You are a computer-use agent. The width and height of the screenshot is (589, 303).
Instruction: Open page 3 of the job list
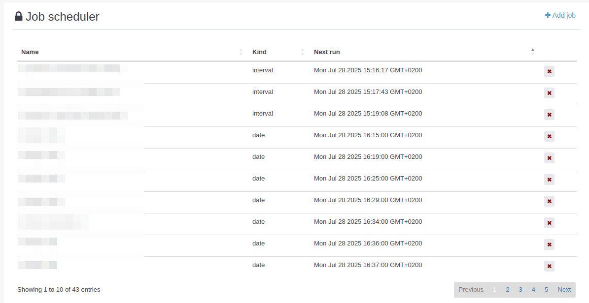pos(520,289)
